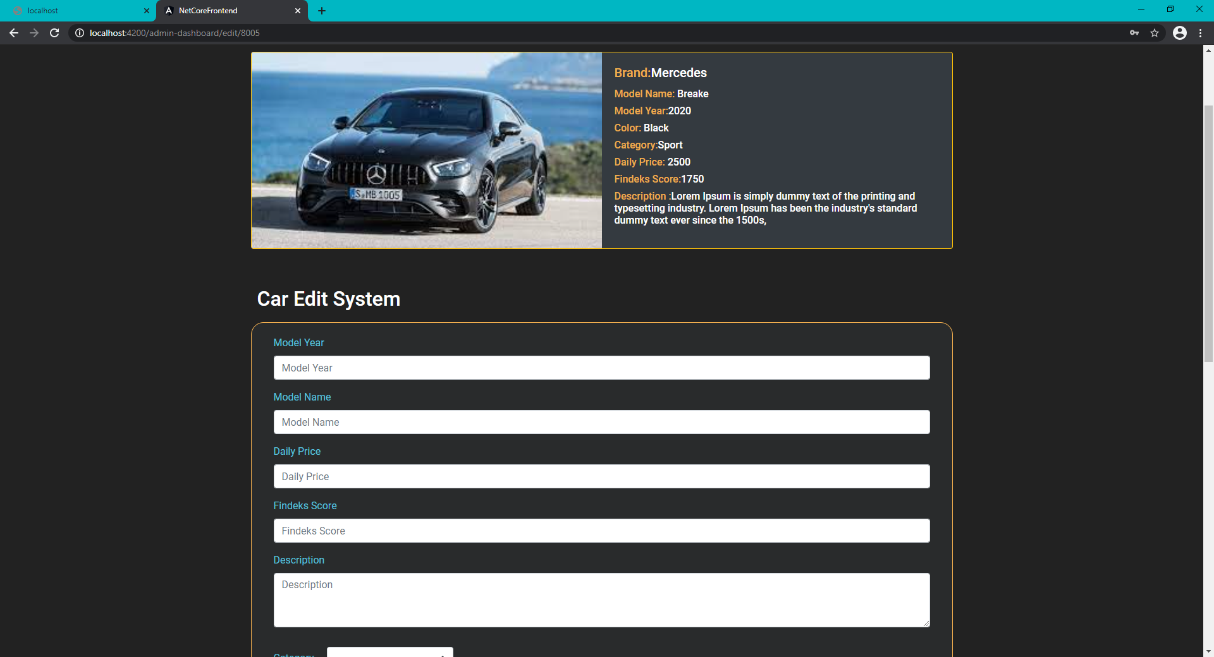Viewport: 1214px width, 657px height.
Task: Click into the Daily Price field
Action: point(601,476)
